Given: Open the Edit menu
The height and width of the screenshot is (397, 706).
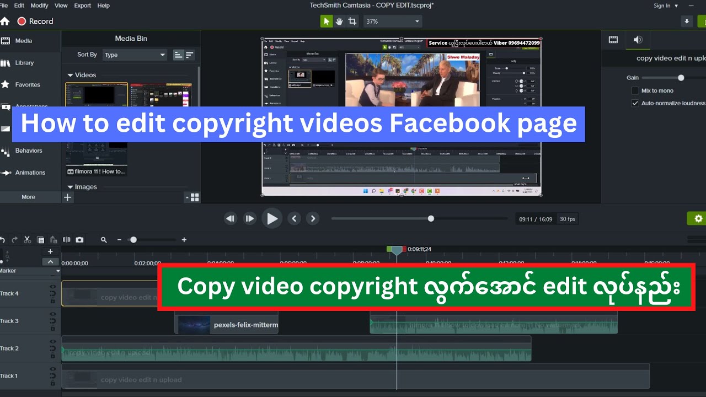Looking at the screenshot, I should click(19, 6).
